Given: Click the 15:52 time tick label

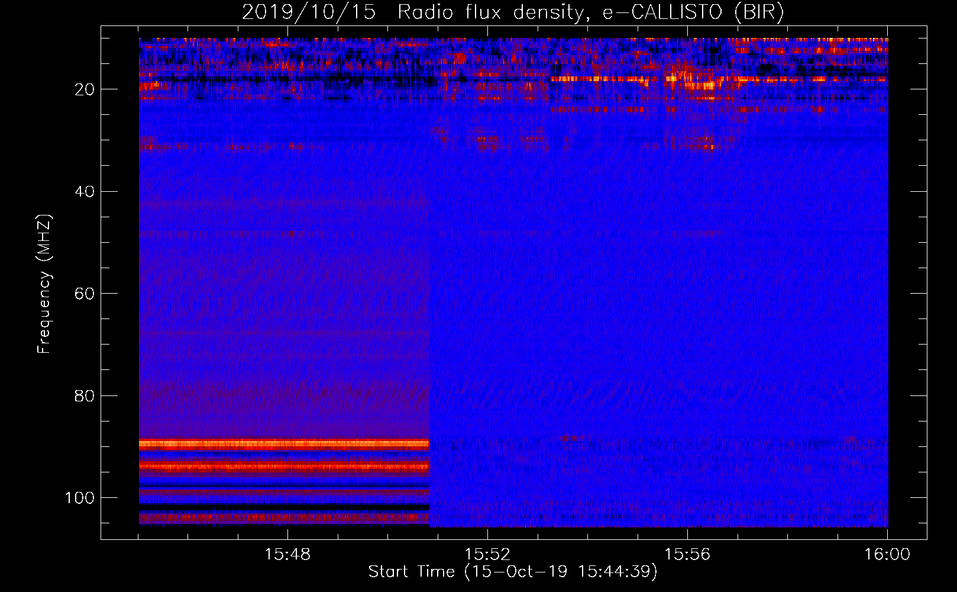Looking at the screenshot, I should click(x=487, y=555).
